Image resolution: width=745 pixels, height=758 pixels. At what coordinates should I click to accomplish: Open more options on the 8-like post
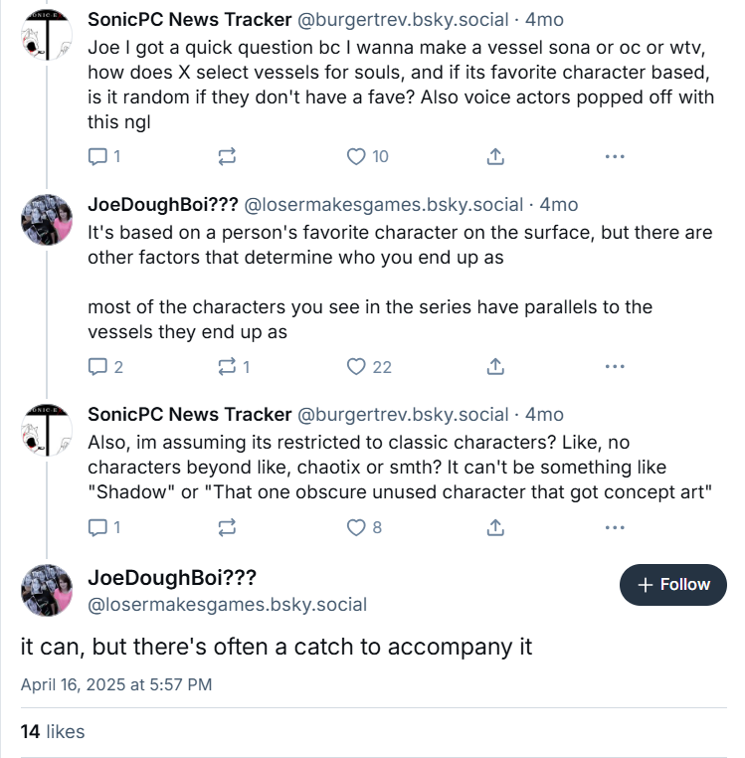[615, 528]
